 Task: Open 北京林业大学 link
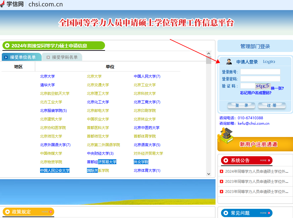pyautogui.click(x=145, y=119)
